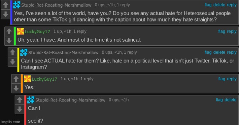Screen dimensions: 239x125
Task: Downvote LuckyGuy17's 'not satirical' comment
Action: pyautogui.click(x=9, y=41)
